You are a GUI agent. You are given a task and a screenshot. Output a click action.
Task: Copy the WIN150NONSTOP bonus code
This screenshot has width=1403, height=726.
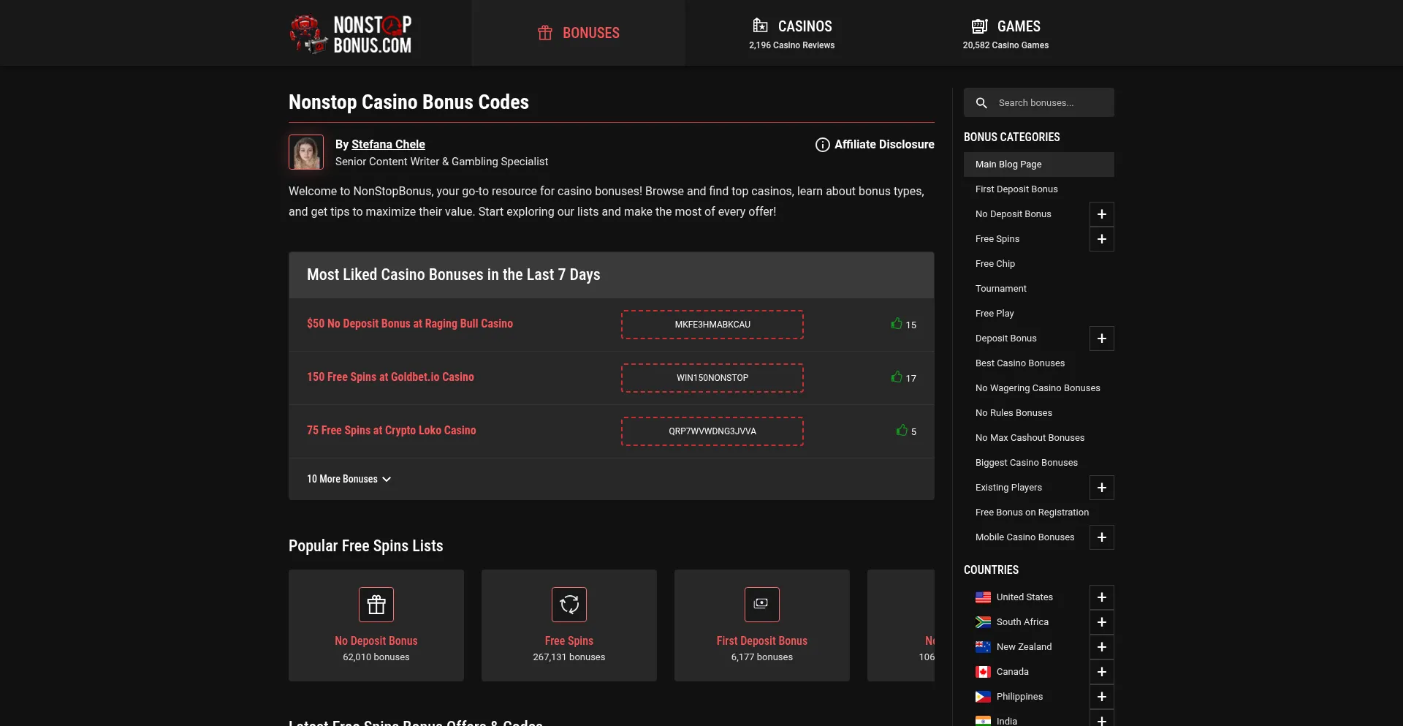[712, 378]
